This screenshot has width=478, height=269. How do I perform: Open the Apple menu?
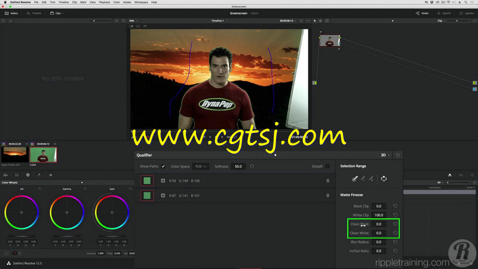tap(5, 2)
